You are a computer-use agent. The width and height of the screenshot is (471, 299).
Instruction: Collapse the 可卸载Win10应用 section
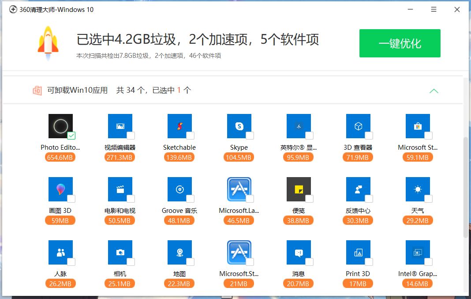click(434, 91)
